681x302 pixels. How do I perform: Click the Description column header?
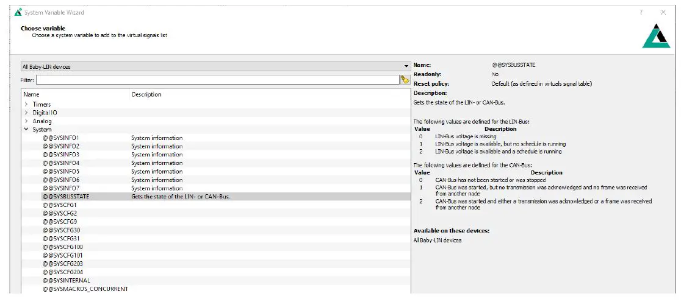point(146,94)
